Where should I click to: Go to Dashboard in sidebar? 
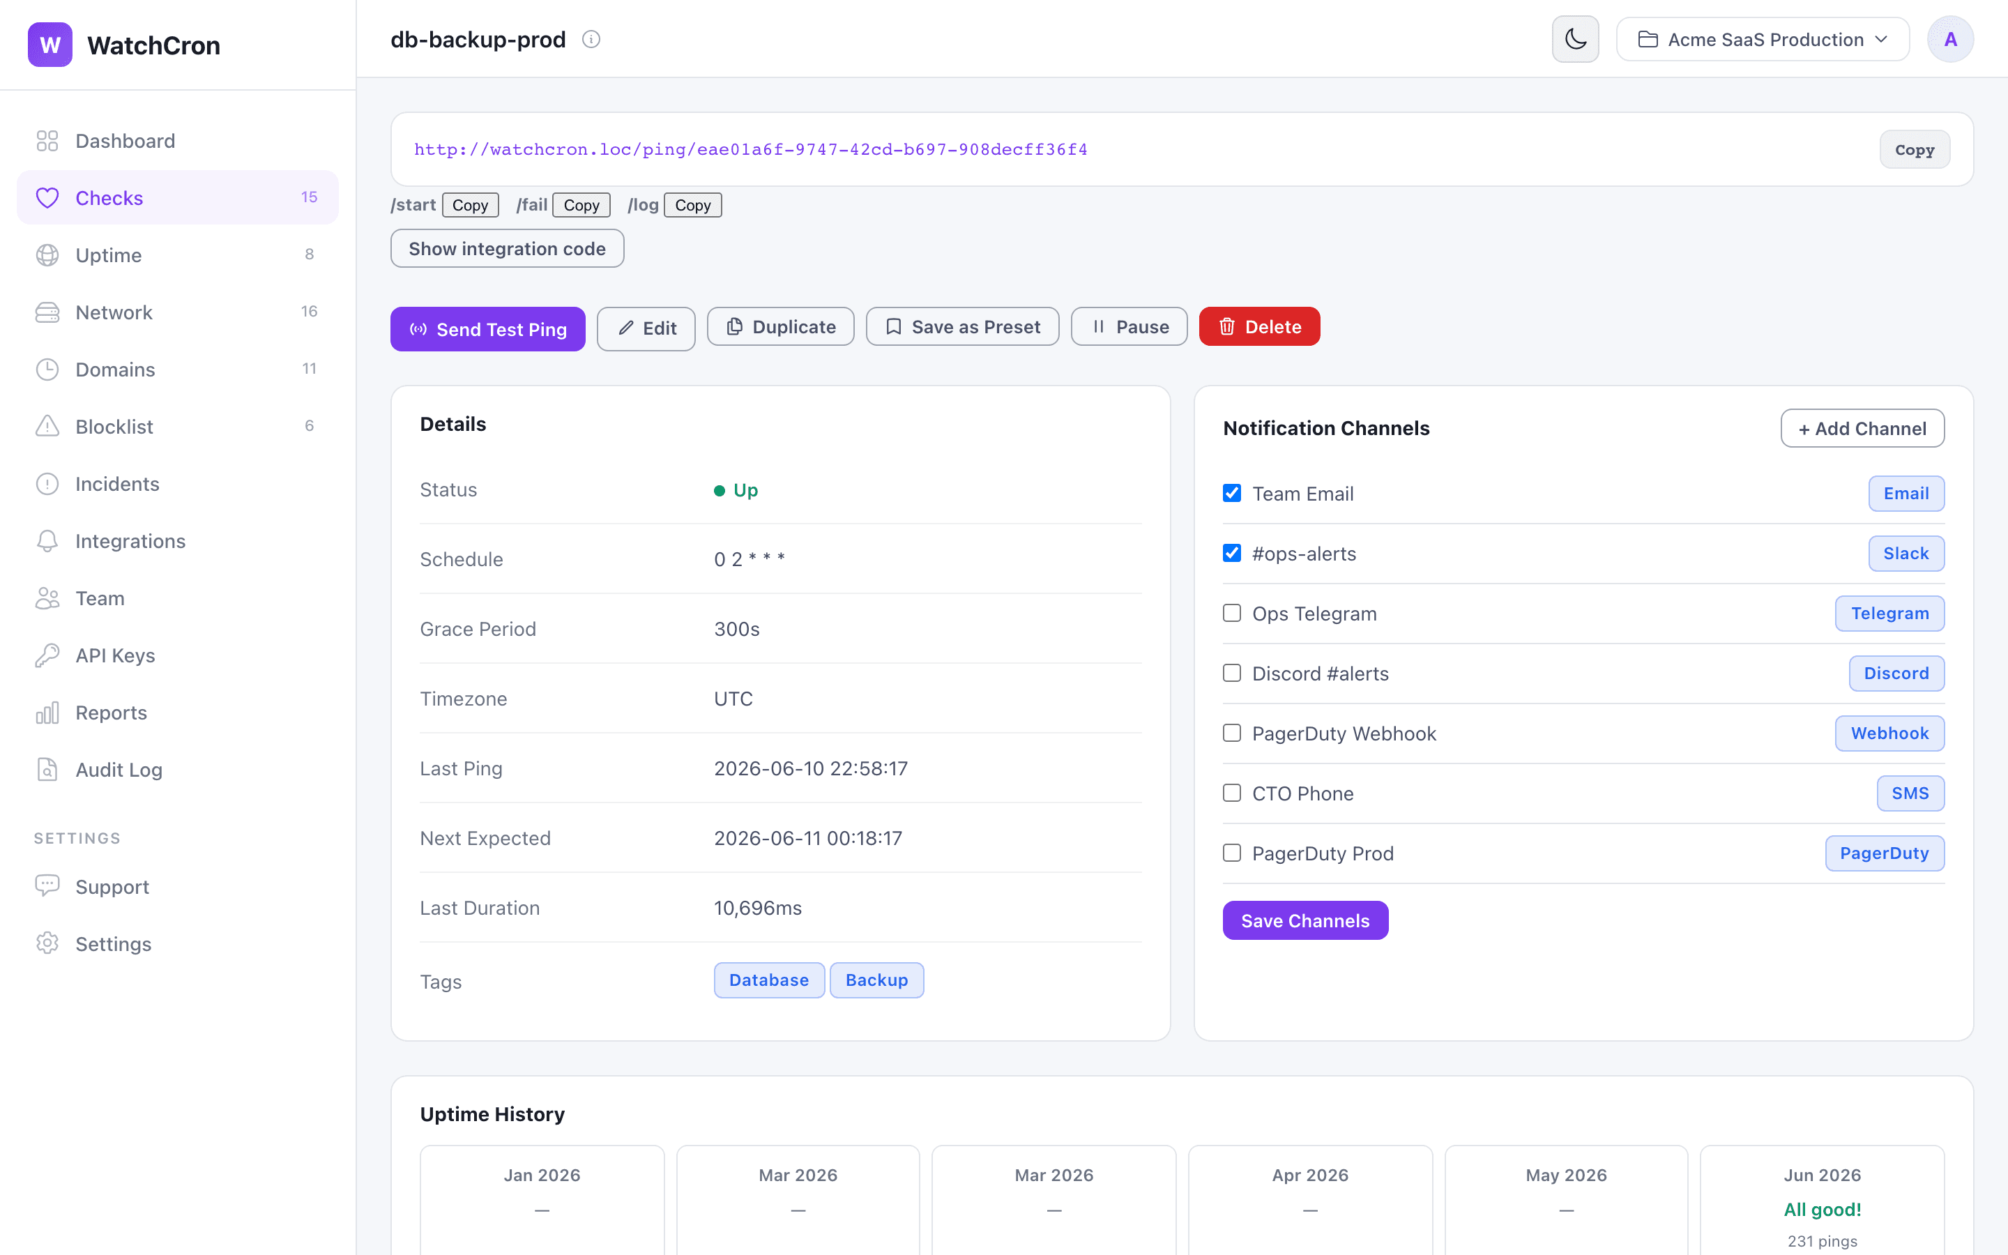click(x=178, y=141)
